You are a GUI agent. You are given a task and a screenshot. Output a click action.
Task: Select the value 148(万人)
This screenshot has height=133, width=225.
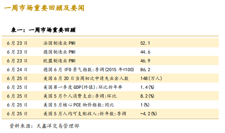(x=151, y=78)
